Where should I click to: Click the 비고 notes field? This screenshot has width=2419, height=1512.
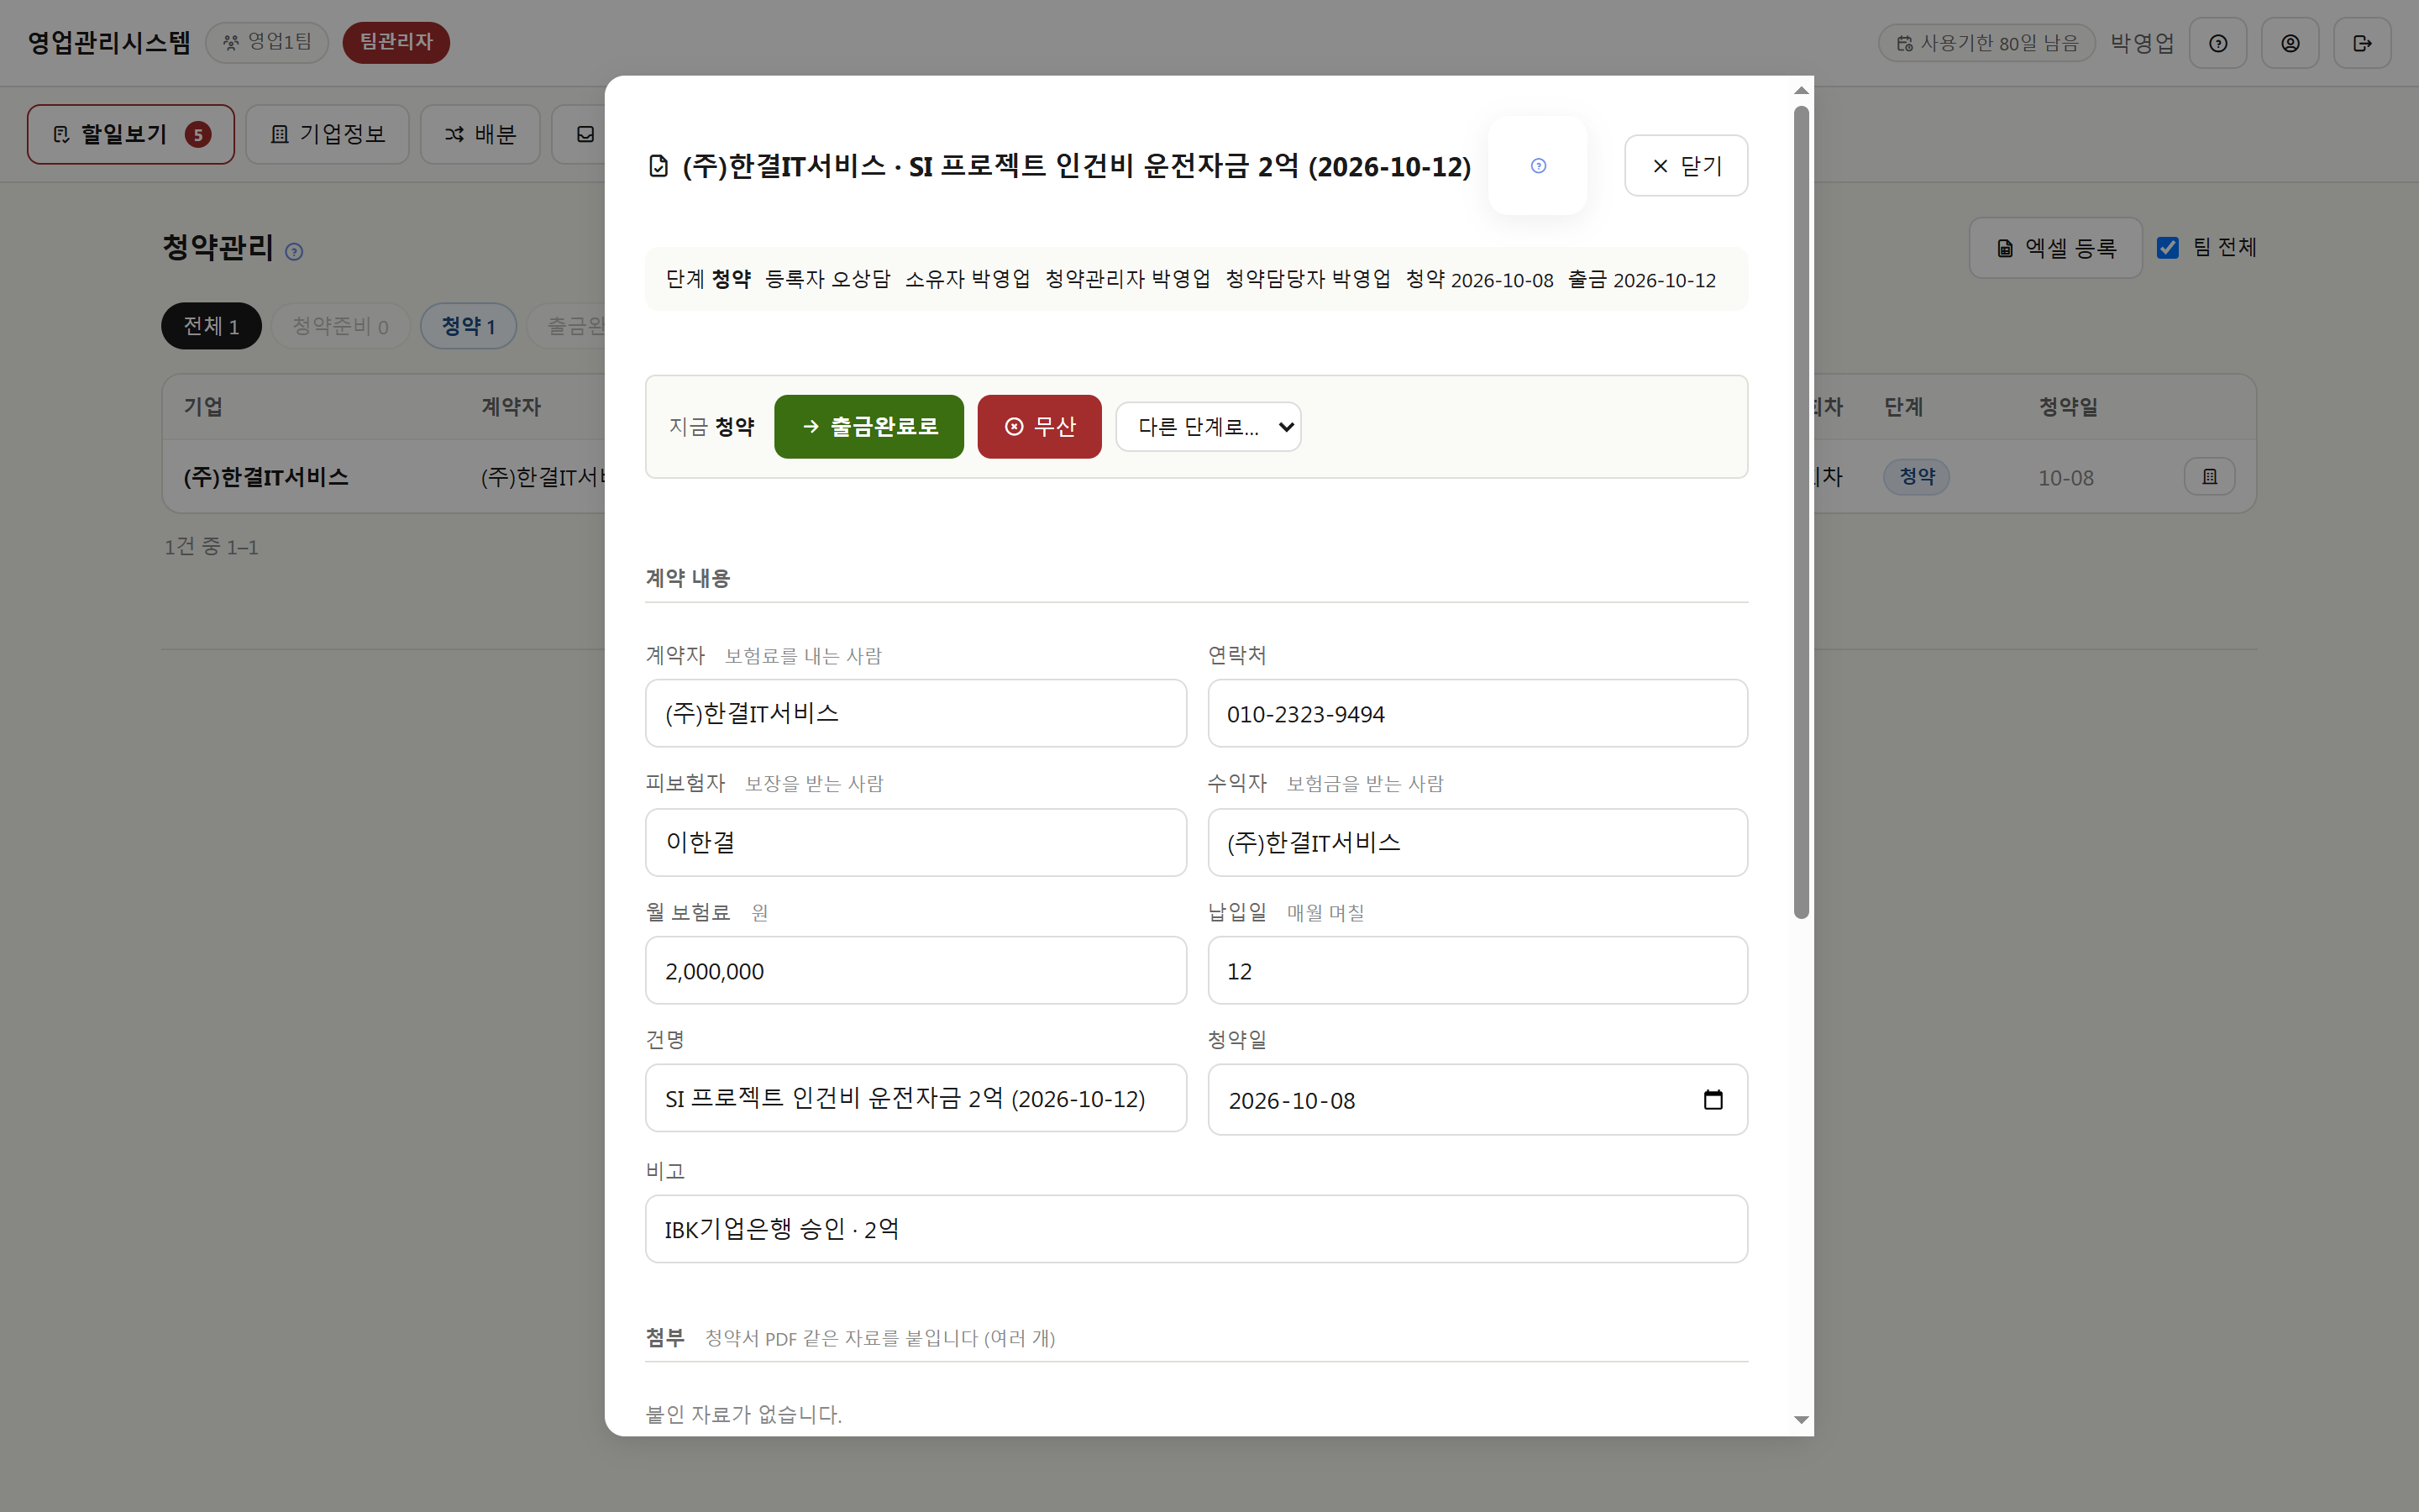click(1197, 1228)
